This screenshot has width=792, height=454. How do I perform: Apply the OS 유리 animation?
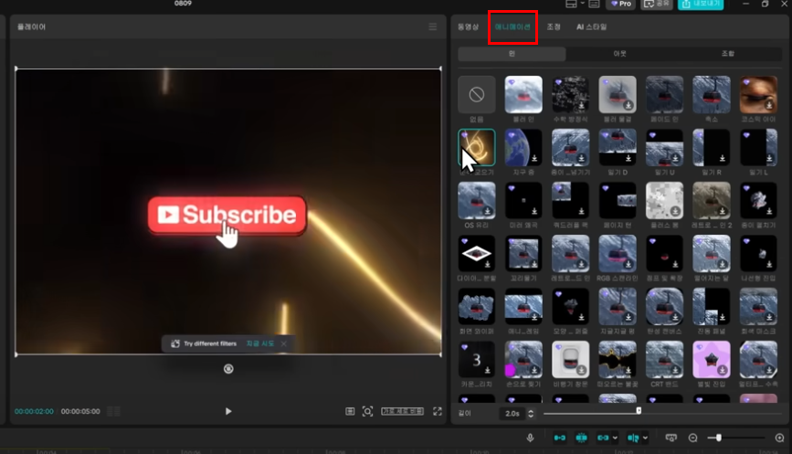click(476, 200)
